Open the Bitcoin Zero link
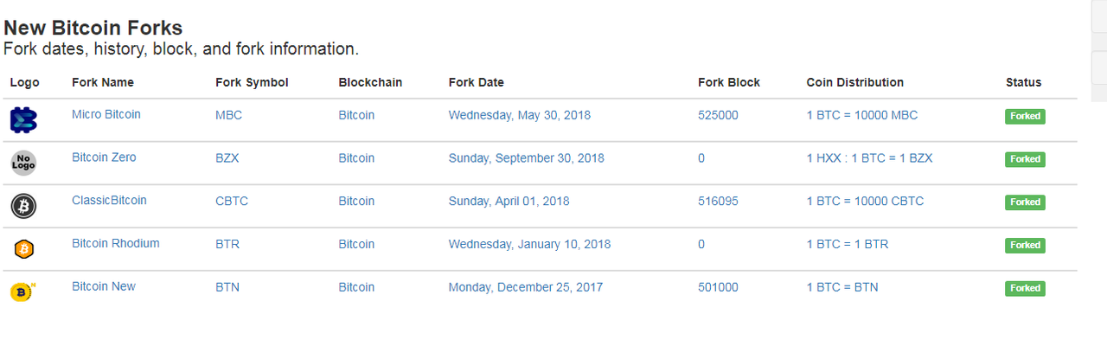Viewport: 1107px width, 340px height. click(x=104, y=157)
